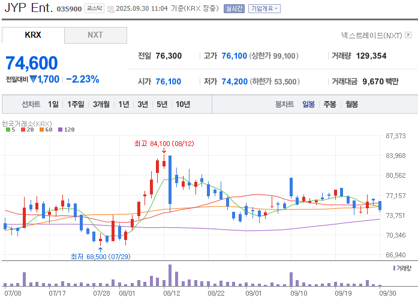Click the −2.23% change value
Image resolution: width=418 pixels, height=298 pixels.
pyautogui.click(x=83, y=80)
